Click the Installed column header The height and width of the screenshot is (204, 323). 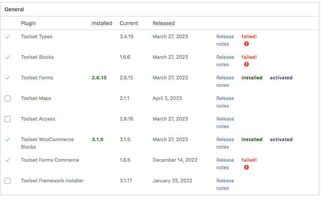[x=102, y=23]
